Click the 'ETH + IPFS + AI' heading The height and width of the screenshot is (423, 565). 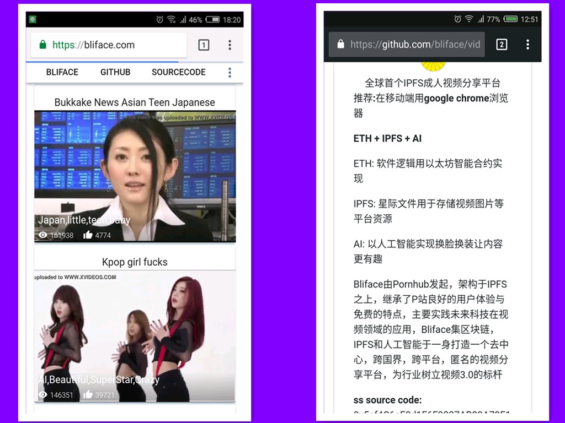[x=387, y=138]
